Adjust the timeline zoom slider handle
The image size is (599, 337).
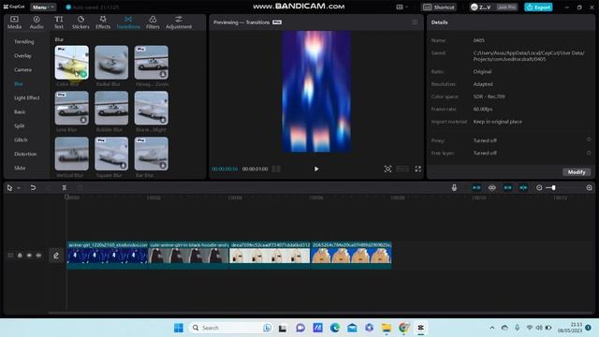(553, 187)
